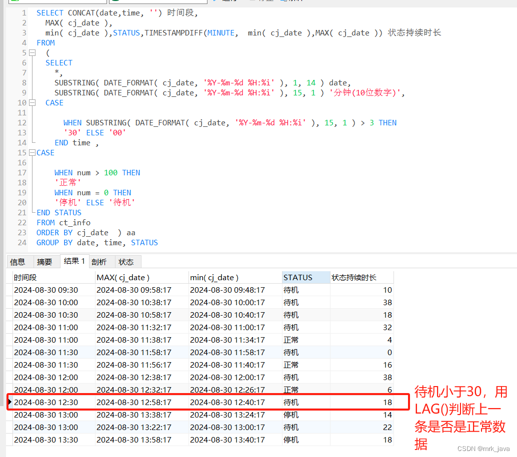
Task: Click the duration cell showing 0
Action: pos(362,353)
